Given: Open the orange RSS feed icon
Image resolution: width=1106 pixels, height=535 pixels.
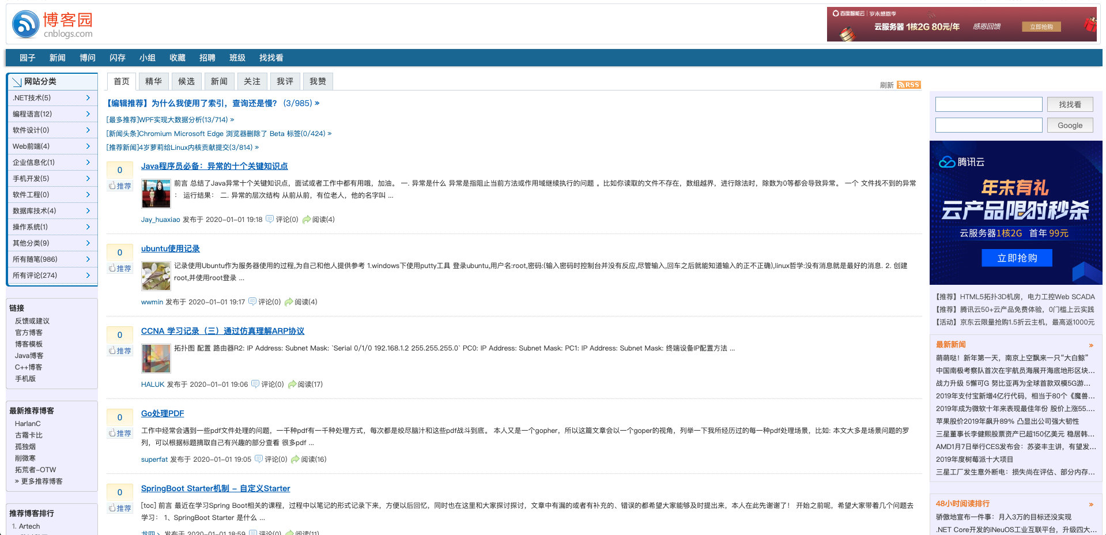Looking at the screenshot, I should [908, 85].
